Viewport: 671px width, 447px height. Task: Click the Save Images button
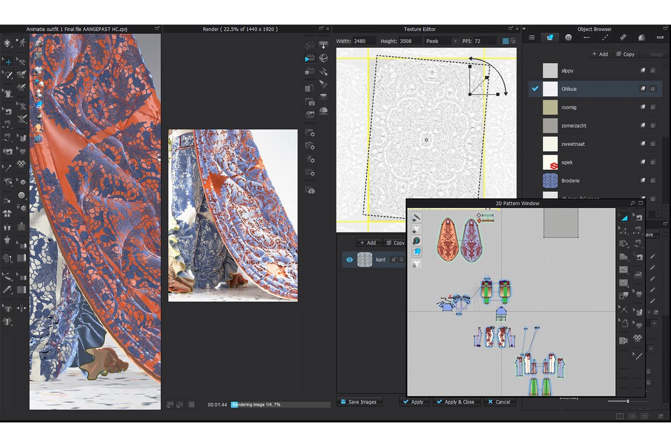pyautogui.click(x=359, y=402)
